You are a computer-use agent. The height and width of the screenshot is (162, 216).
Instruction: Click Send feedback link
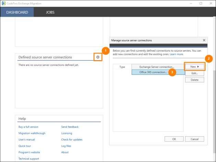point(70,127)
